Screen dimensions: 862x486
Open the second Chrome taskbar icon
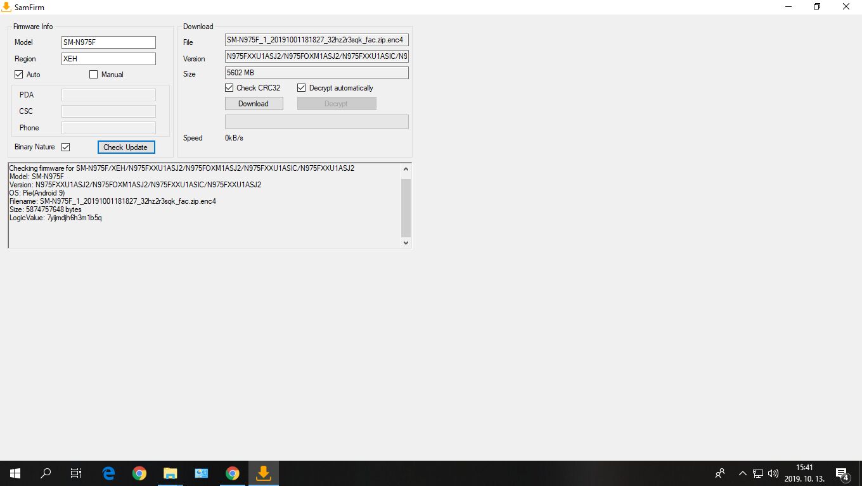[233, 473]
